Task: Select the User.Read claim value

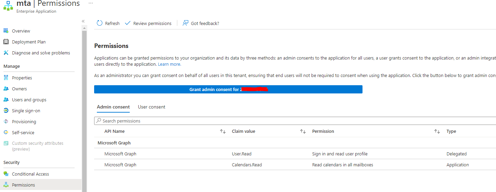Action: (x=241, y=154)
